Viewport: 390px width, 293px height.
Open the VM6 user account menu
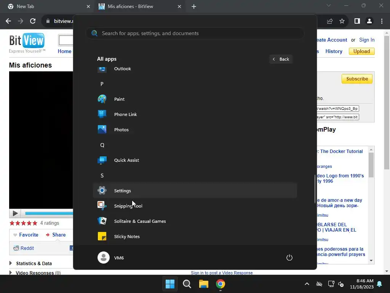[x=111, y=258]
